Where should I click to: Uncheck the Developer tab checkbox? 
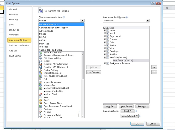(x=108, y=51)
